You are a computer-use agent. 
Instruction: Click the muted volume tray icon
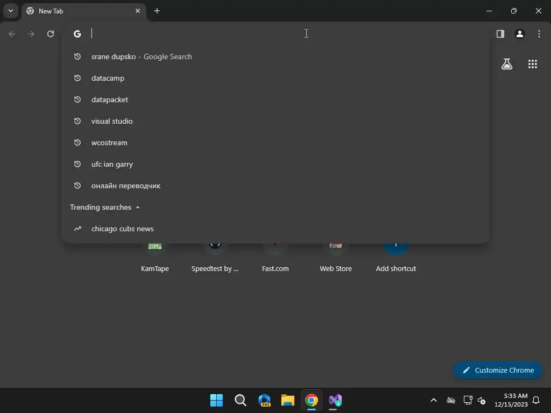click(482, 400)
